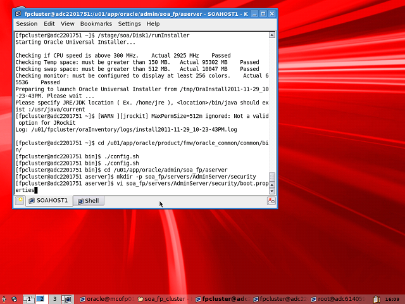
Task: Open the Bookmarks menu
Action: click(x=96, y=23)
